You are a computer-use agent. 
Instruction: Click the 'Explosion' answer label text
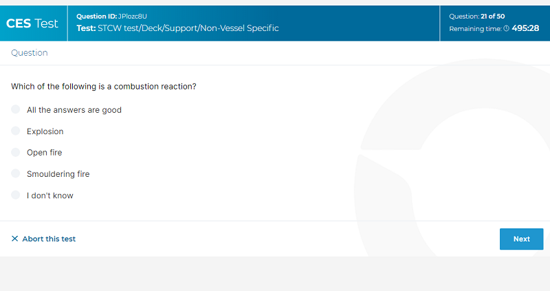point(45,131)
